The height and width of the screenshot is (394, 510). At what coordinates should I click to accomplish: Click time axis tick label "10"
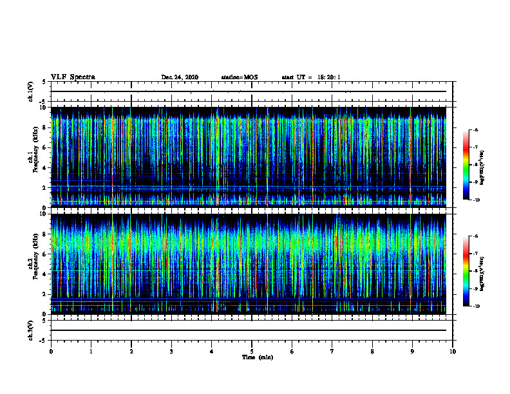[453, 352]
